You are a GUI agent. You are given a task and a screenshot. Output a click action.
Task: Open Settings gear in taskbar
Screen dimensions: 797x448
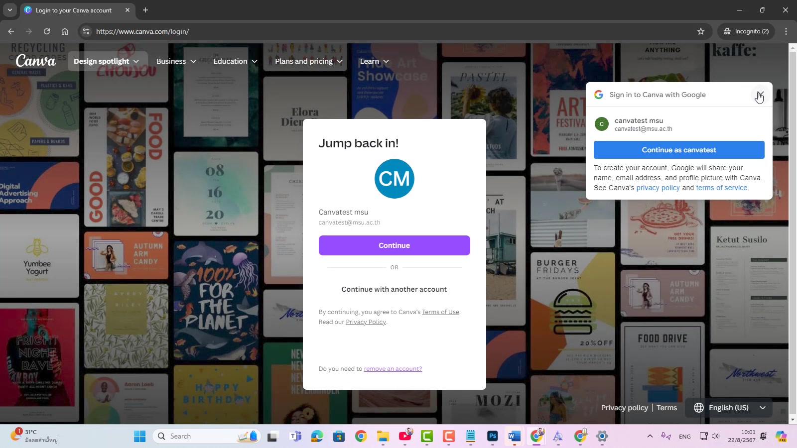click(602, 437)
